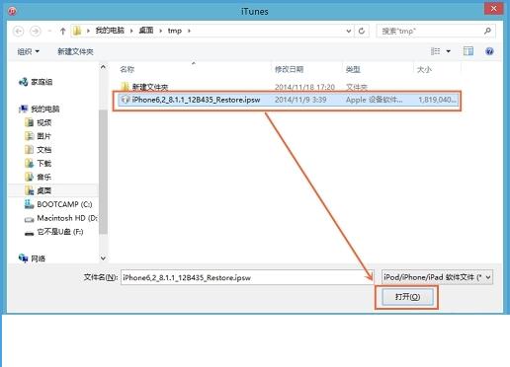
Task: Open the file type filter dropdown
Action: coord(437,277)
